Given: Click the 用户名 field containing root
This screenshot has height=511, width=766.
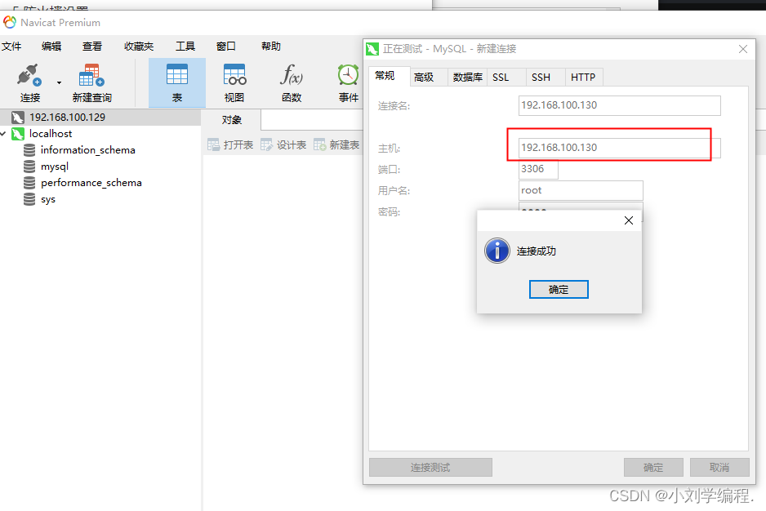Looking at the screenshot, I should pyautogui.click(x=581, y=190).
